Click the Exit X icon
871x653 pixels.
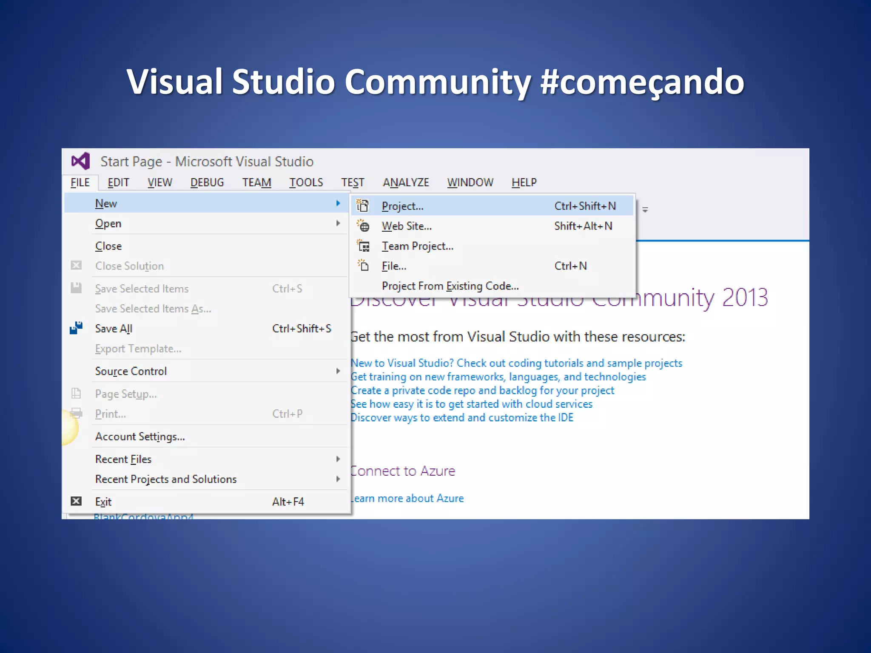(x=76, y=501)
